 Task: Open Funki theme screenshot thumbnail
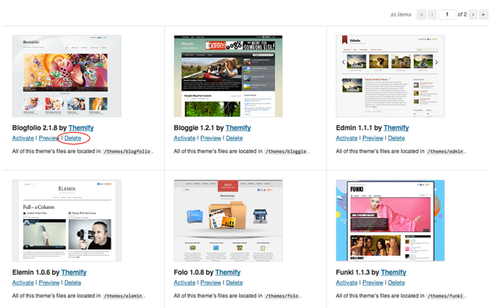coord(390,221)
